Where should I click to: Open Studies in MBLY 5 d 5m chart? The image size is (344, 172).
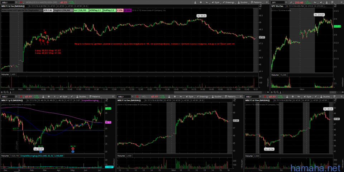pos(216,97)
